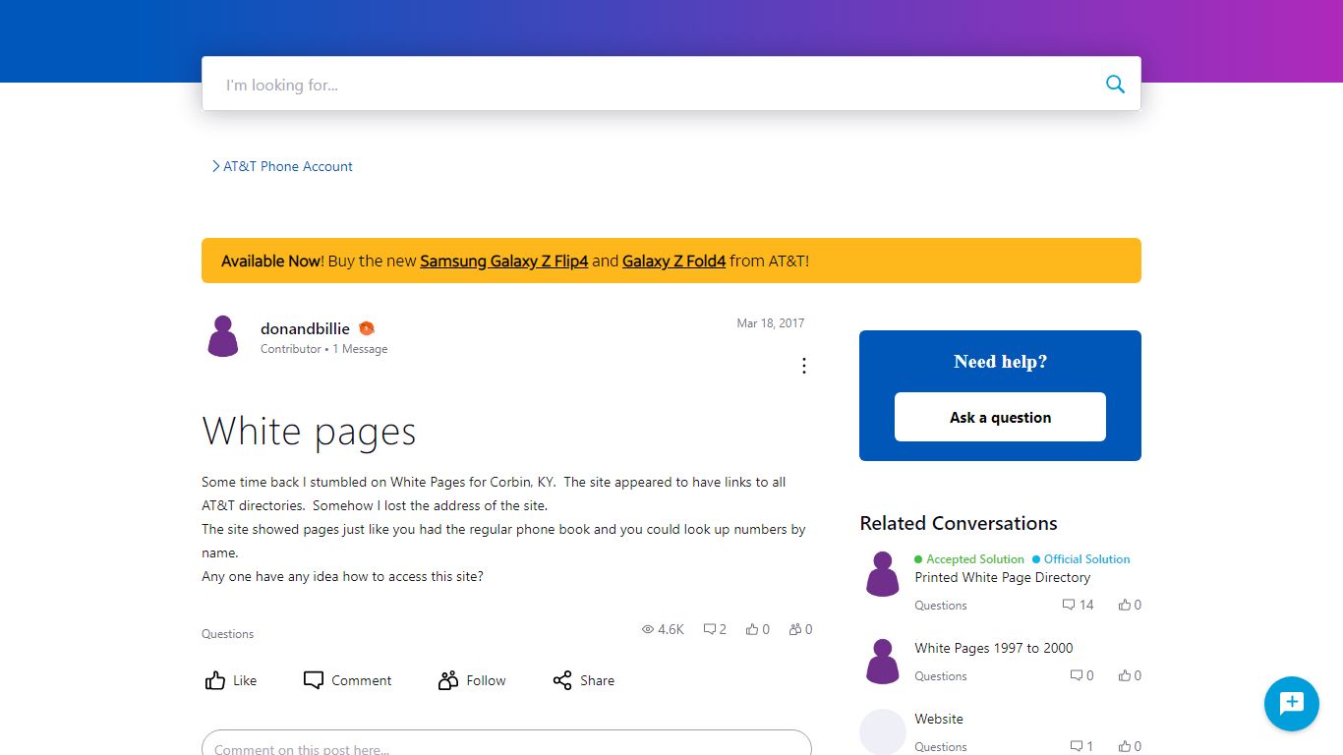Open White Pages 1997 to 2000 conversation
Viewport: 1343px width, 755px height.
coord(994,648)
